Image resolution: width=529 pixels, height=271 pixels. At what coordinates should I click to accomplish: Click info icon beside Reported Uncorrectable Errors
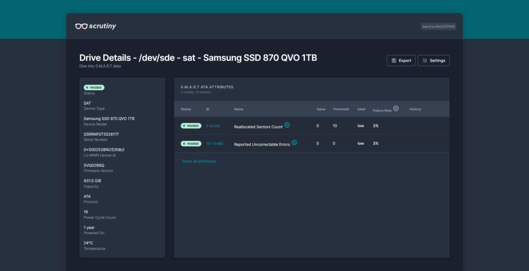[294, 142]
